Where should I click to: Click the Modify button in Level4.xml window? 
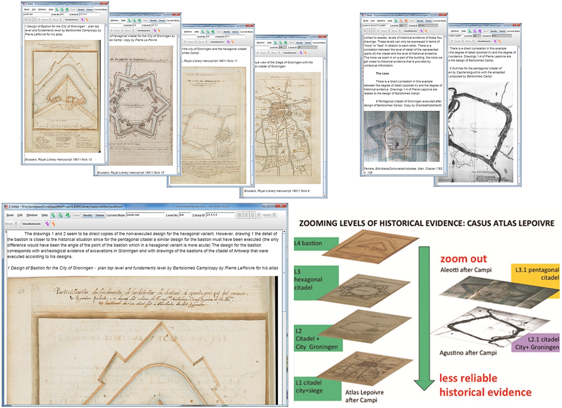pos(88,215)
